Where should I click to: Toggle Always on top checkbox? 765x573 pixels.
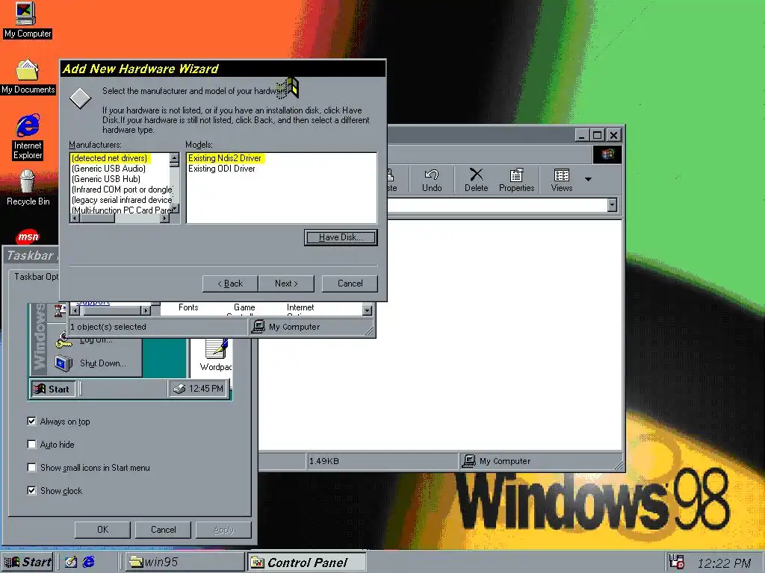pyautogui.click(x=31, y=421)
